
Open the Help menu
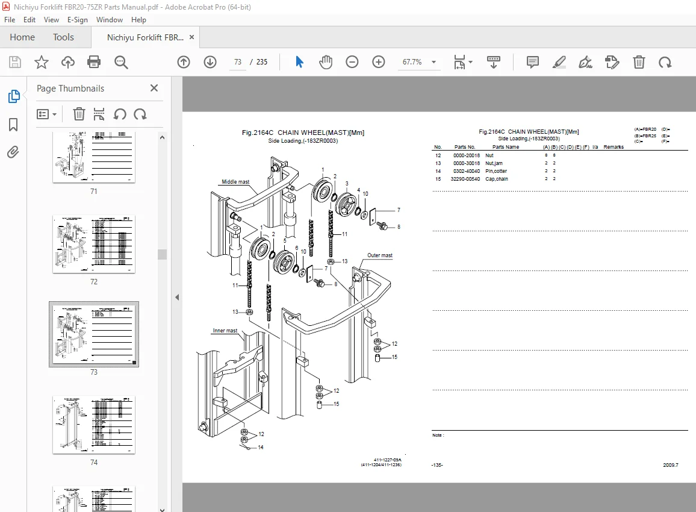pos(138,19)
